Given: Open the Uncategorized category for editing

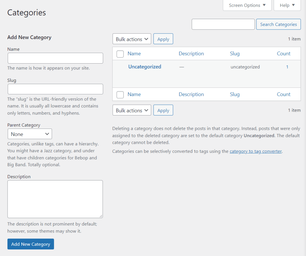Looking at the screenshot, I should pos(145,67).
